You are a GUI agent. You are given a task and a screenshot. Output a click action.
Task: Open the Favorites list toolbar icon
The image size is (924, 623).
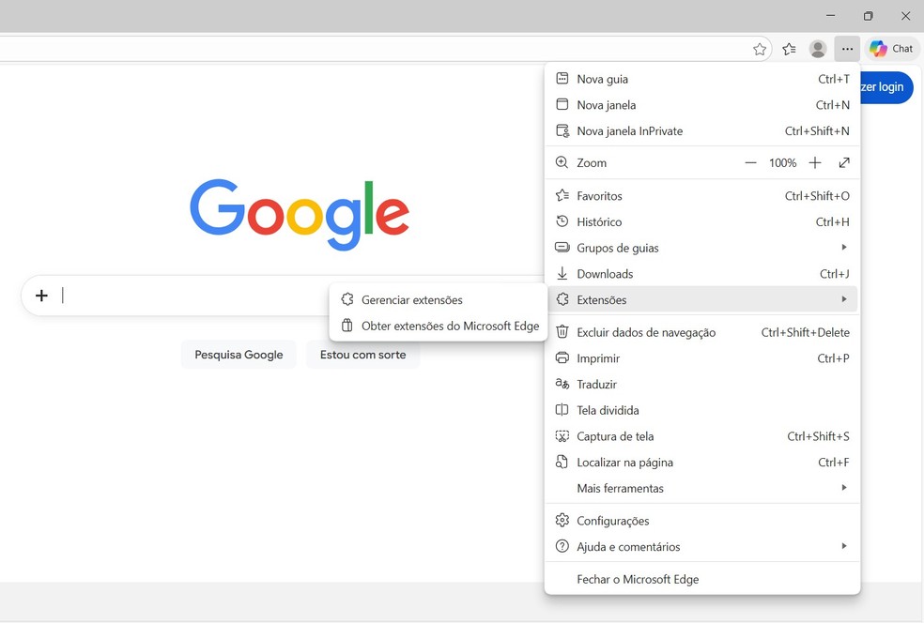[x=789, y=50]
